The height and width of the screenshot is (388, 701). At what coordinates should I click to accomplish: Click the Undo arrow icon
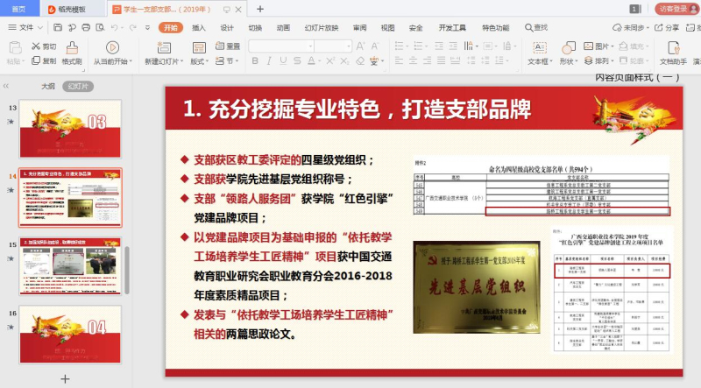point(114,27)
